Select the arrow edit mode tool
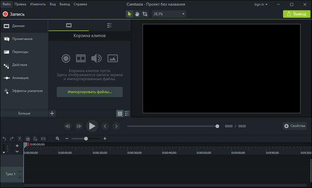312x188 pixels. point(129,14)
